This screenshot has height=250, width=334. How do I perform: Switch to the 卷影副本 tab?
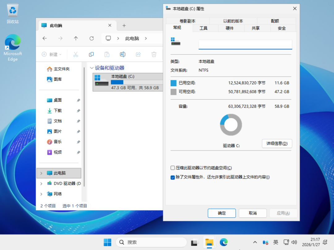187,21
